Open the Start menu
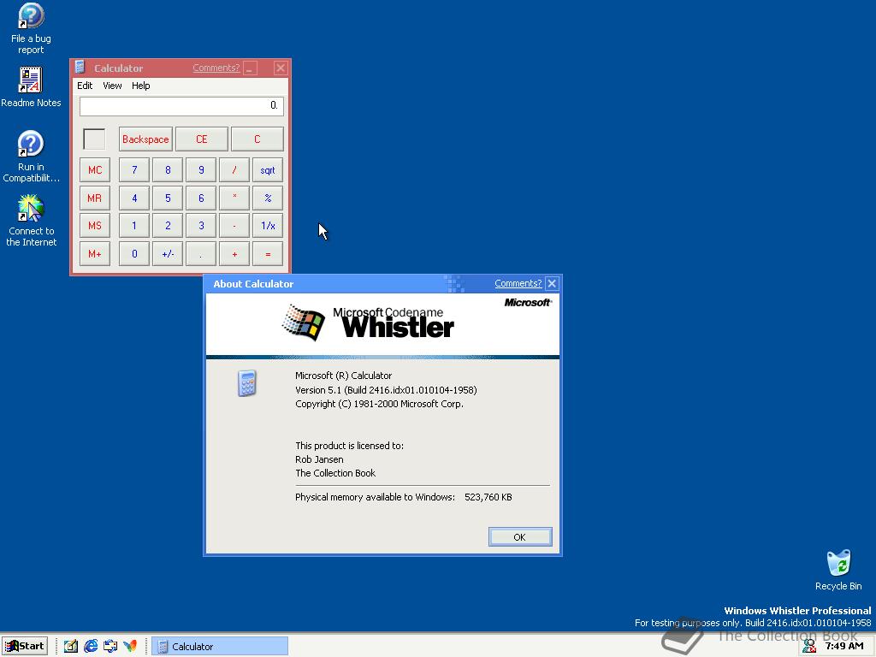 click(x=25, y=646)
